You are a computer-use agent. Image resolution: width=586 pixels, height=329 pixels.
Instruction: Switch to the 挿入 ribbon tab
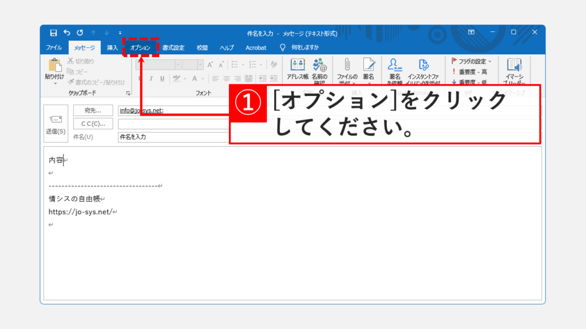pos(112,47)
